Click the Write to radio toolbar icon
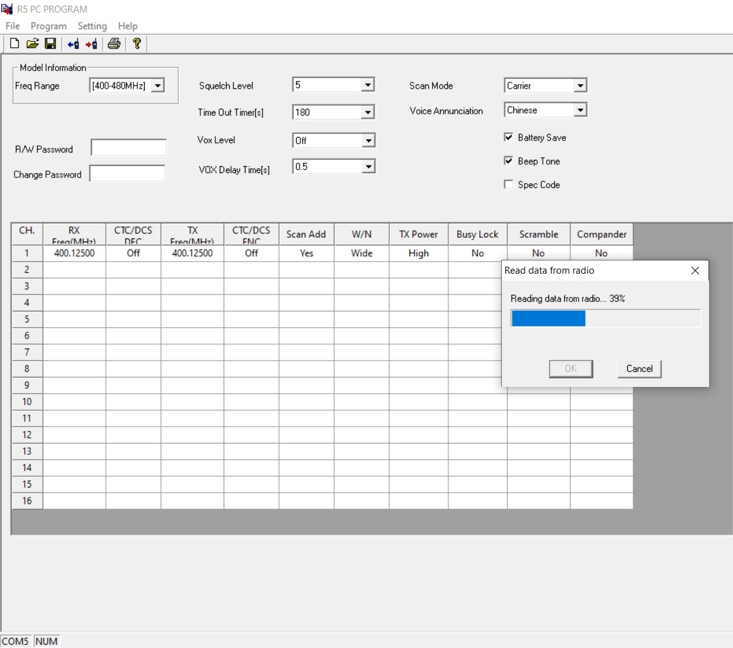The image size is (733, 648). (91, 44)
